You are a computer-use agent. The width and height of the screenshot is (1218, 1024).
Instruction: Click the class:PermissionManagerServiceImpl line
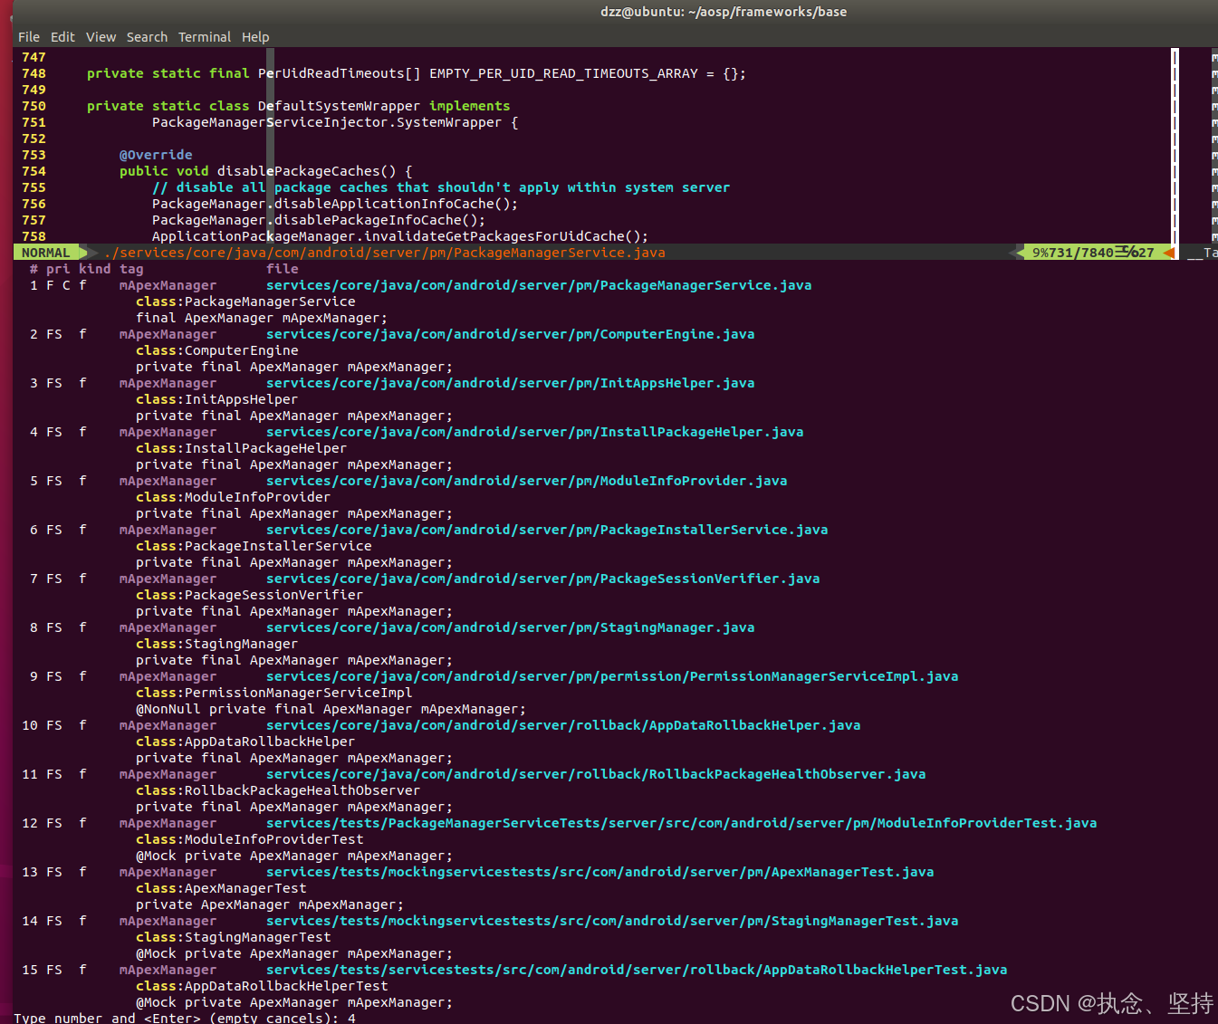(274, 693)
